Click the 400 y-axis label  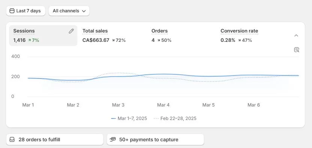(15, 56)
